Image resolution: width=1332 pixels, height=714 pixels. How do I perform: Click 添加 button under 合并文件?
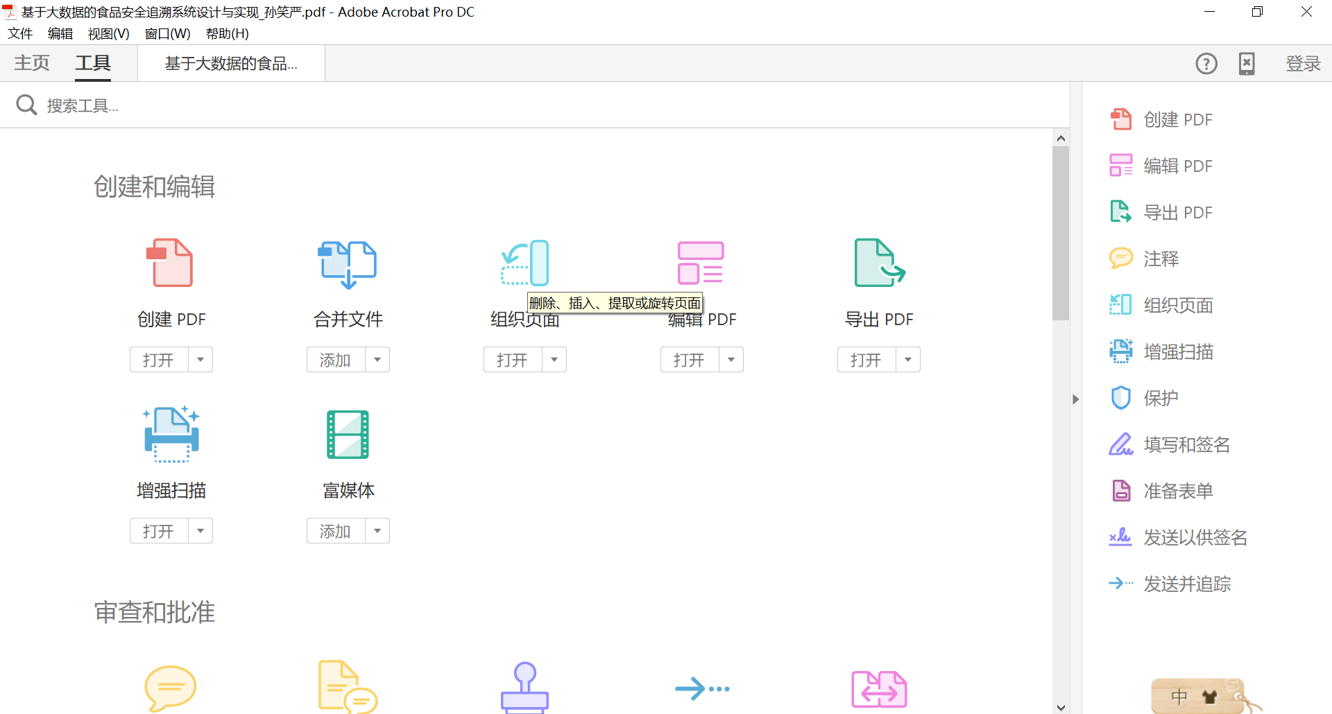(x=336, y=360)
